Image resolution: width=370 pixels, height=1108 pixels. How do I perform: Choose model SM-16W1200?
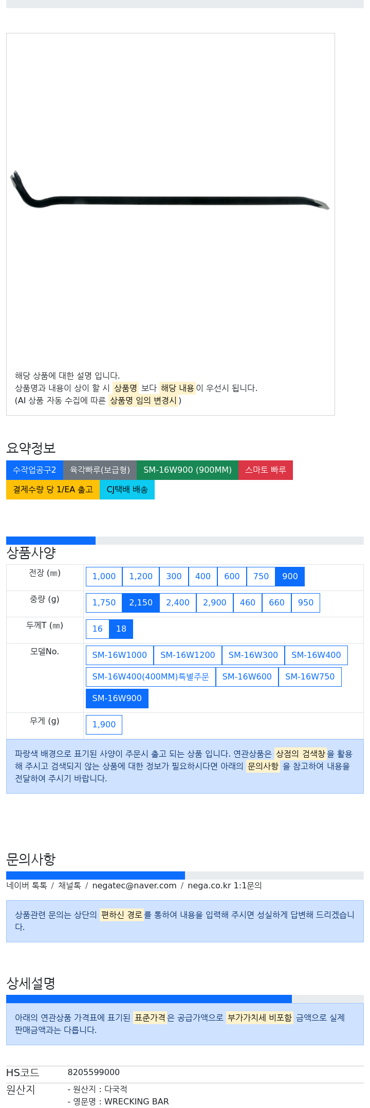tap(188, 655)
